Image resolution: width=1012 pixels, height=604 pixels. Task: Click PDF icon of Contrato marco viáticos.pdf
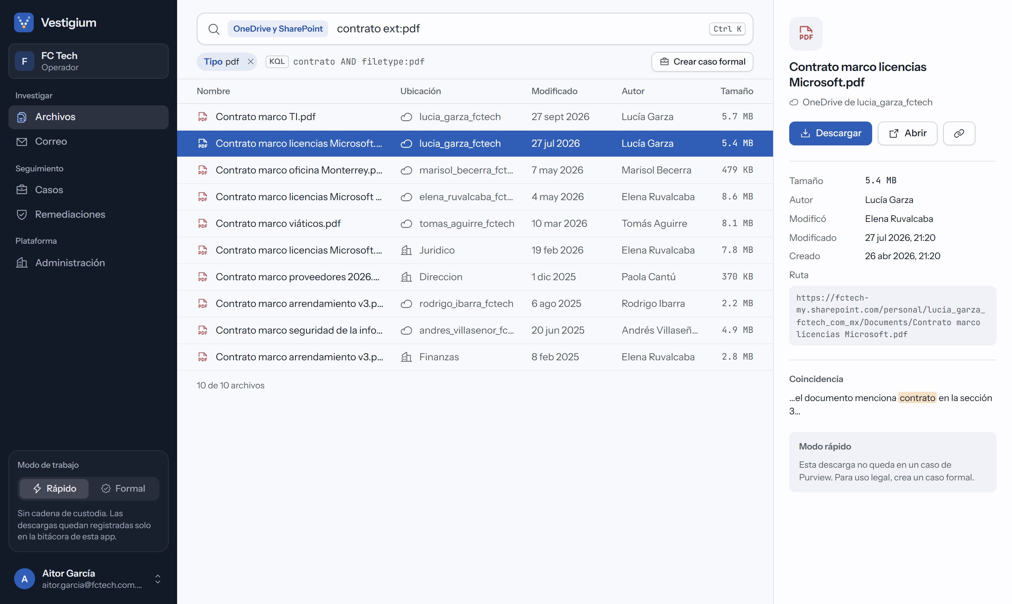pyautogui.click(x=202, y=223)
